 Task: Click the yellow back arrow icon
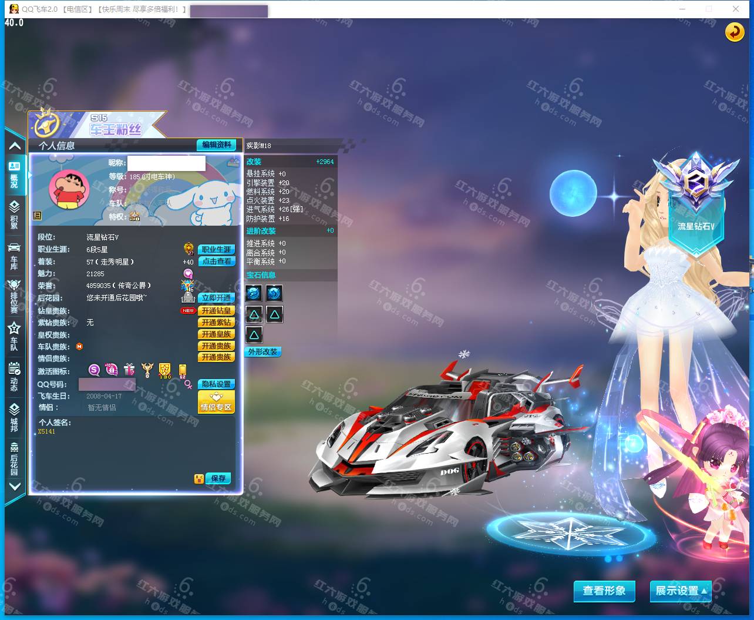pos(734,32)
